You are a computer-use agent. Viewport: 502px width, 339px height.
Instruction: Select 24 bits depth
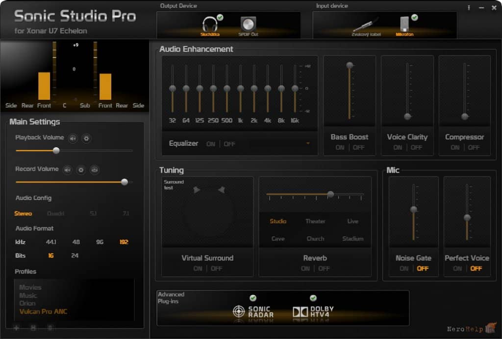[x=75, y=256]
